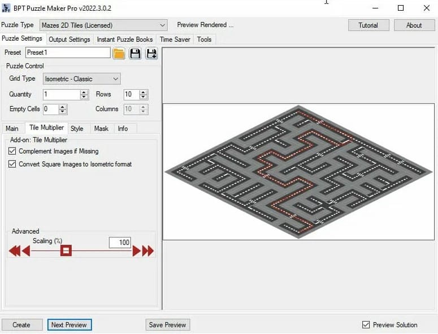Click the save-as-new preset icon with plus

(x=151, y=53)
